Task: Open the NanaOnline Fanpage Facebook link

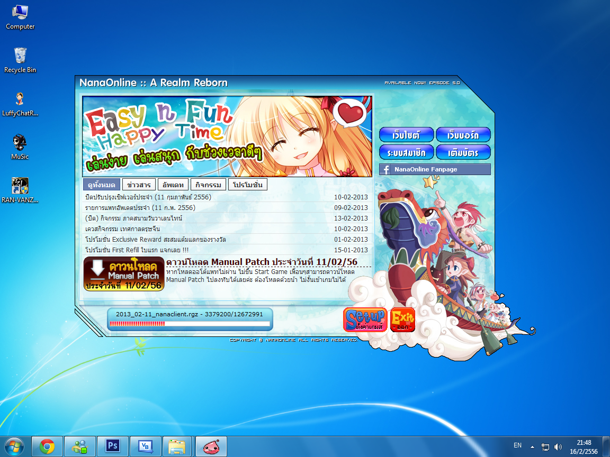Action: tap(435, 169)
